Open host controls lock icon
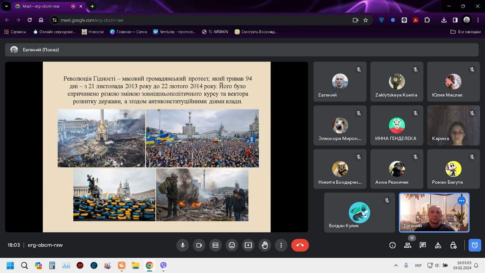This screenshot has height=273, width=485. pyautogui.click(x=453, y=245)
